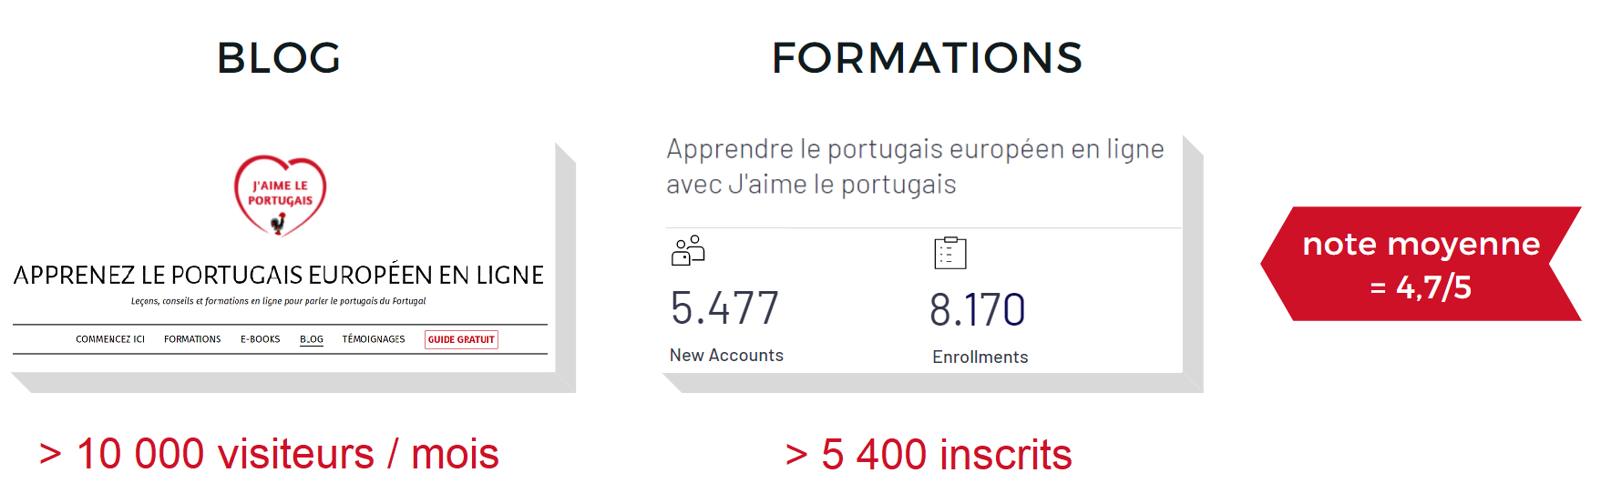Open the TÉMOIGNAGES menu item
The image size is (1601, 503).
coord(374,339)
